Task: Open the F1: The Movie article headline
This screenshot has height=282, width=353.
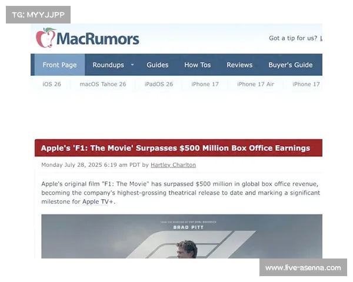Action: pos(175,148)
